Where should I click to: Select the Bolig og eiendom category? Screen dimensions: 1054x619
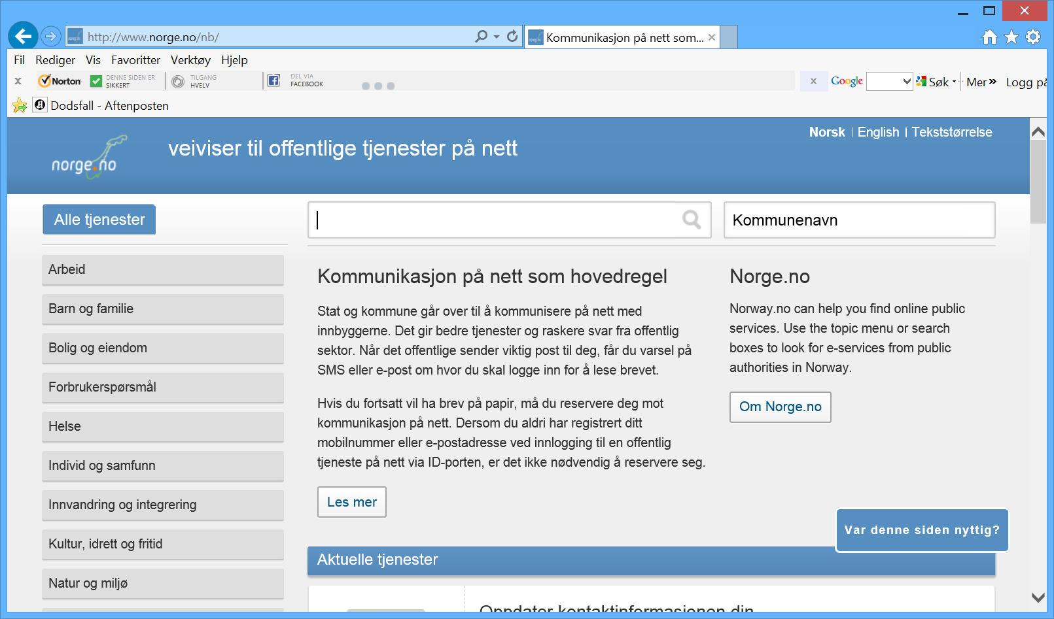(163, 348)
